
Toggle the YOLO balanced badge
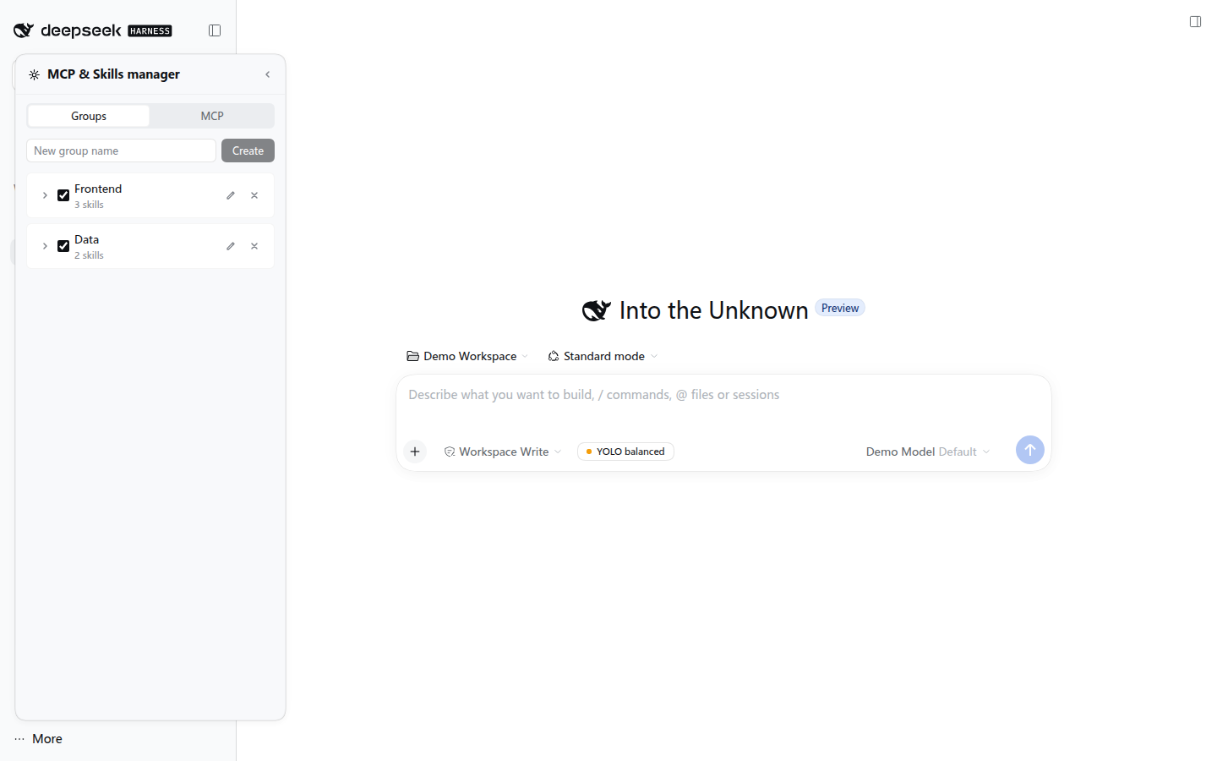(x=625, y=452)
